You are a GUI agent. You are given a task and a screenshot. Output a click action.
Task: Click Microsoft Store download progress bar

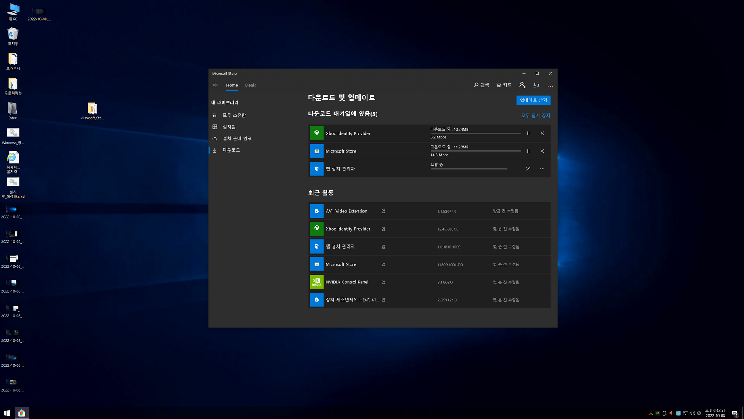coord(476,151)
